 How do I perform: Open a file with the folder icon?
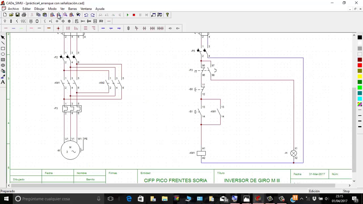[11, 15]
